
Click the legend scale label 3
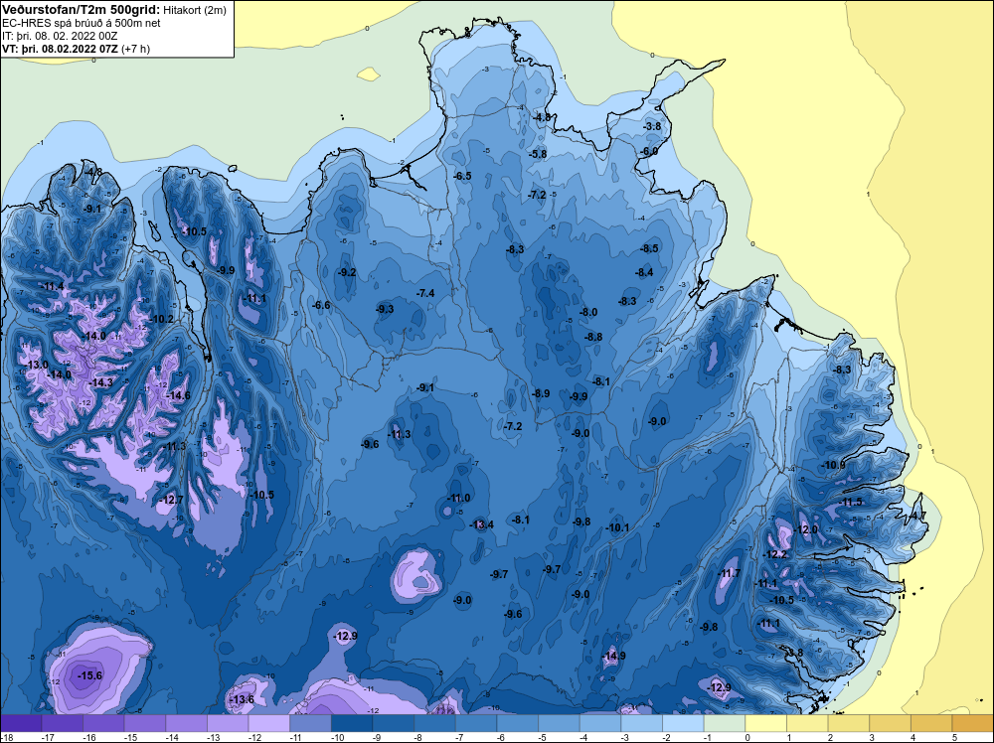(872, 737)
